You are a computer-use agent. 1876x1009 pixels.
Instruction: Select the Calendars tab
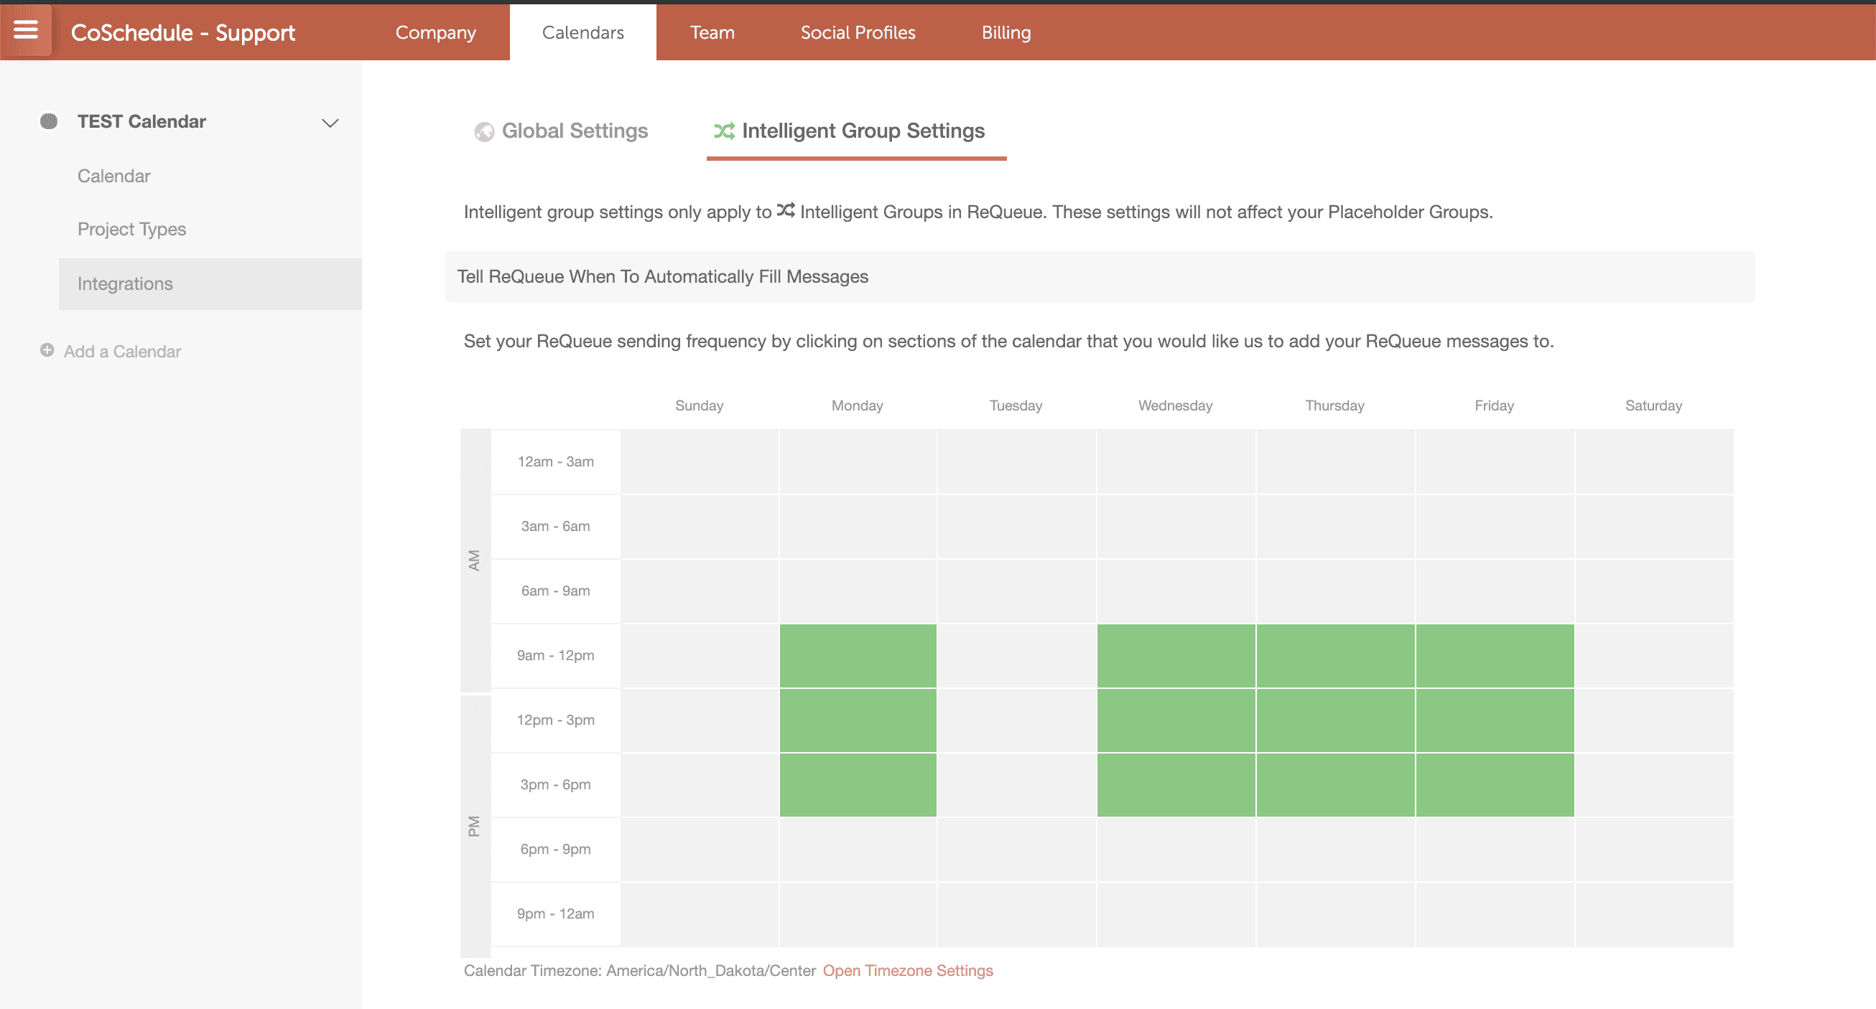click(x=582, y=33)
